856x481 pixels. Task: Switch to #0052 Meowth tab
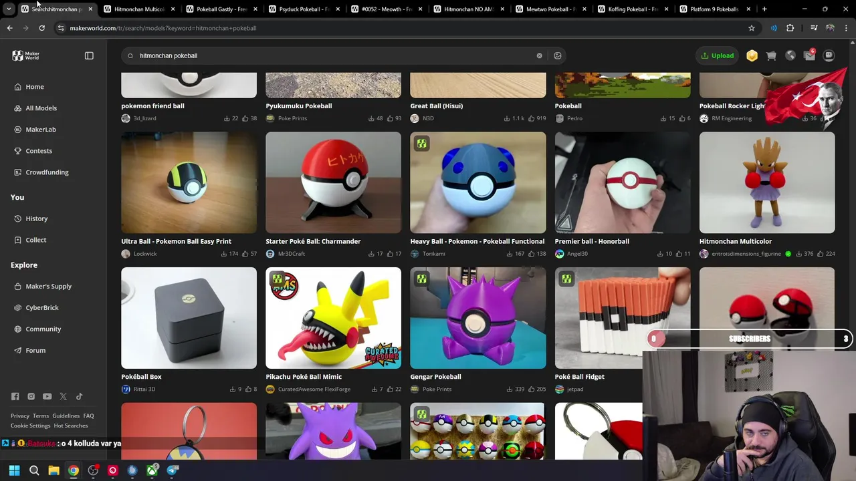[386, 9]
